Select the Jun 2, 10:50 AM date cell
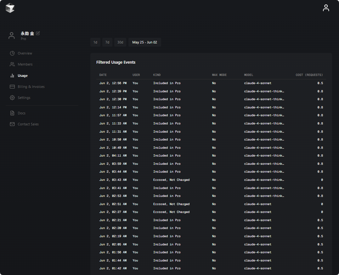This screenshot has width=339, height=275. click(x=113, y=140)
